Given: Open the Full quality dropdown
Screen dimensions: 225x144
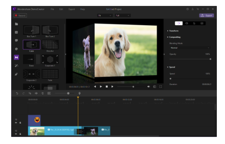Looking at the screenshot, I should (123, 16).
